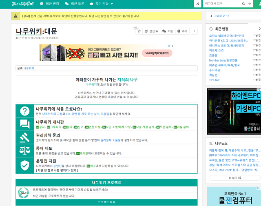Viewport: 261px width, 206px height.
Task: Open the 분류 나무위키 category link
Action: pos(29,68)
